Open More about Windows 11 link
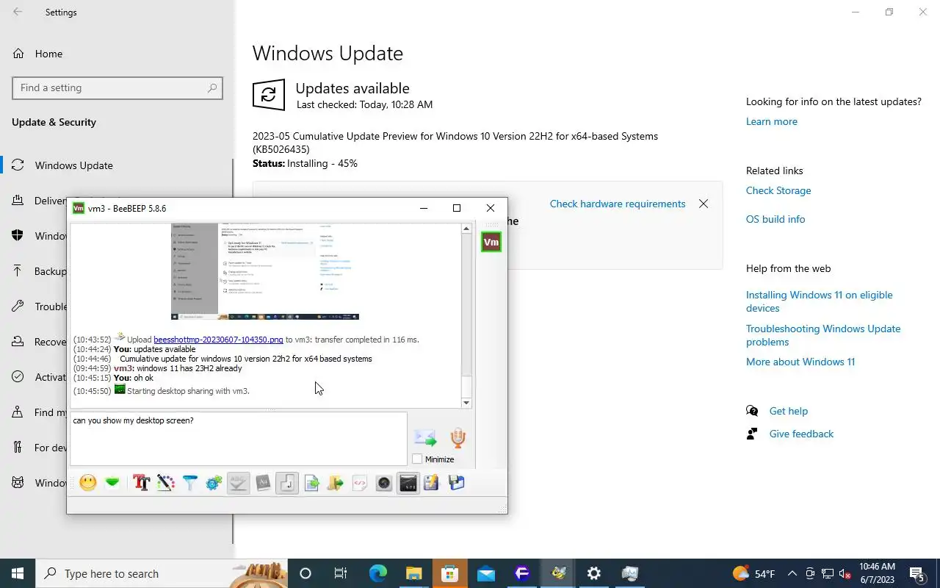 click(x=800, y=362)
